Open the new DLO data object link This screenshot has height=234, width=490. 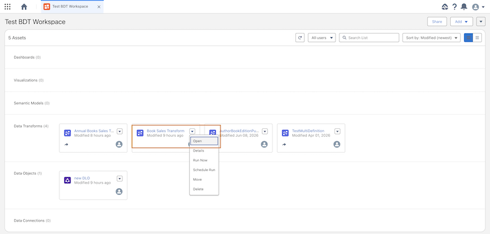coord(82,178)
